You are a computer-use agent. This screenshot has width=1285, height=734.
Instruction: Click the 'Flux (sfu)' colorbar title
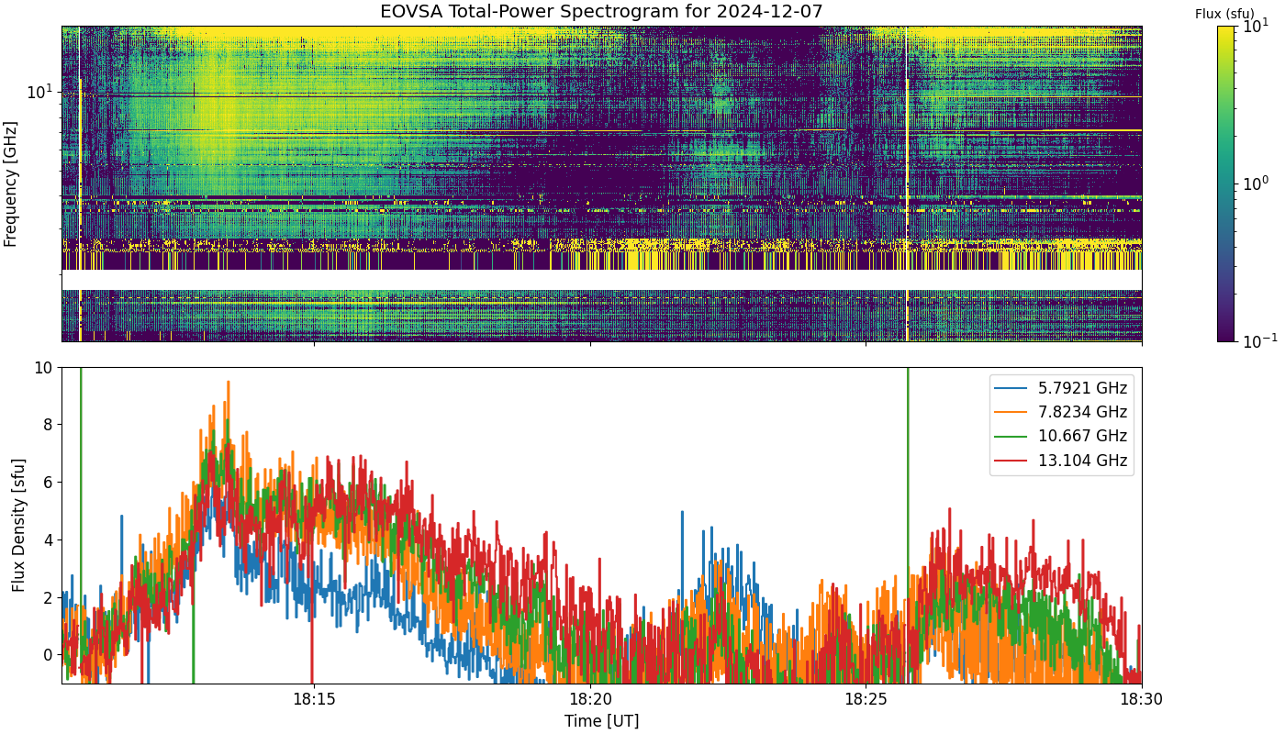1224,14
